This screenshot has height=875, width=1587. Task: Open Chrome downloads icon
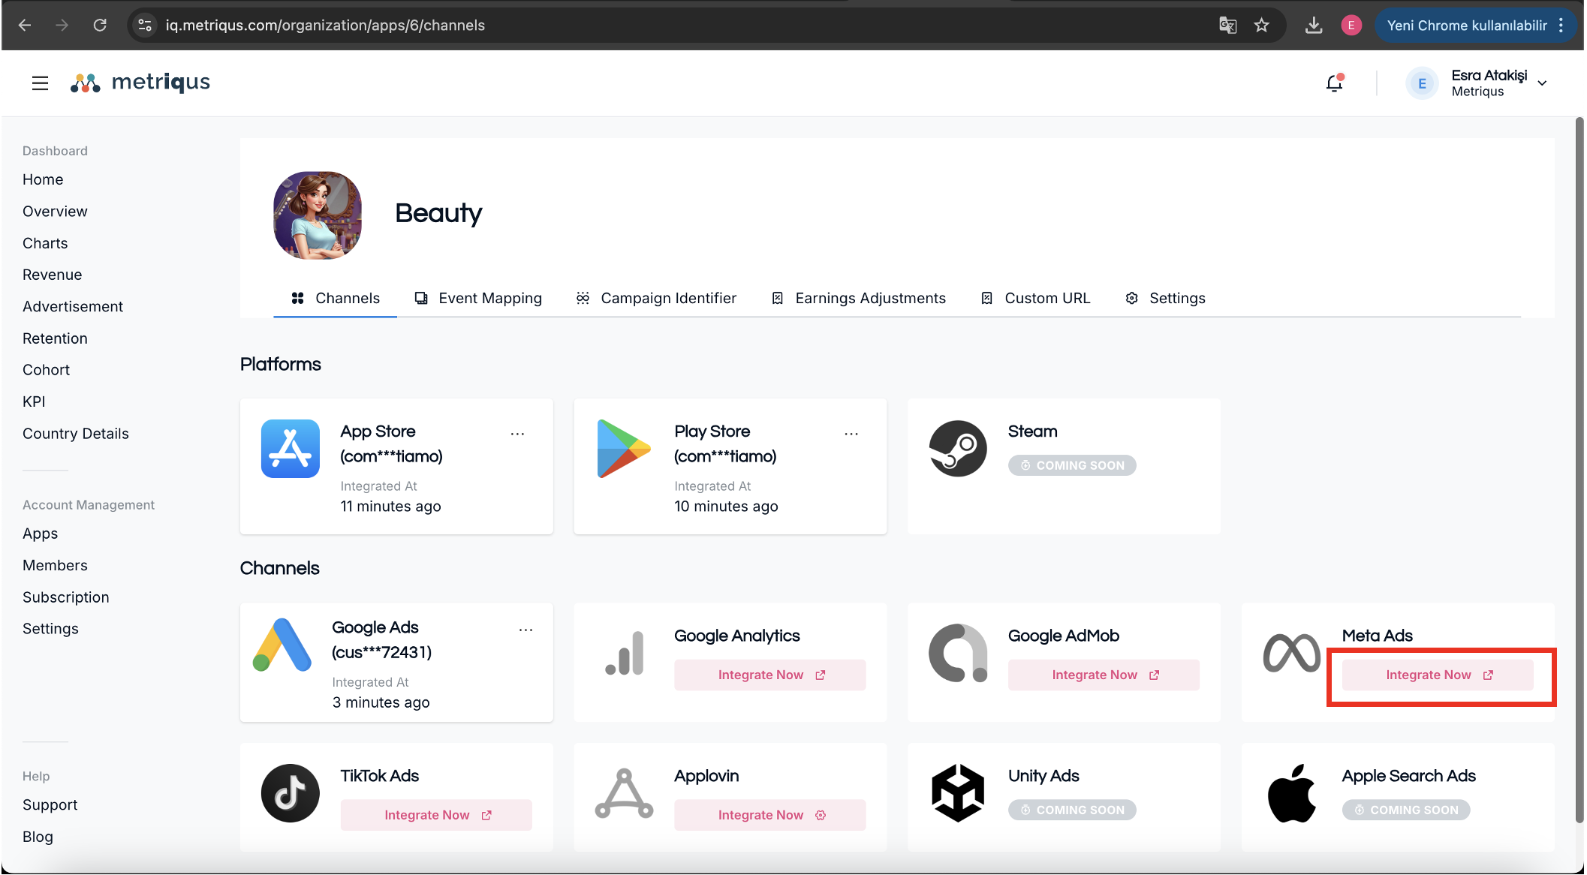pos(1313,26)
